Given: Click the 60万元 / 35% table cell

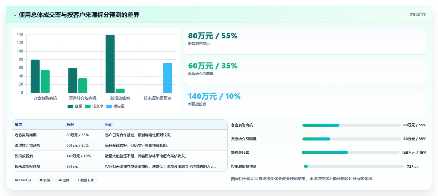Looking at the screenshot, I should pos(77,146).
